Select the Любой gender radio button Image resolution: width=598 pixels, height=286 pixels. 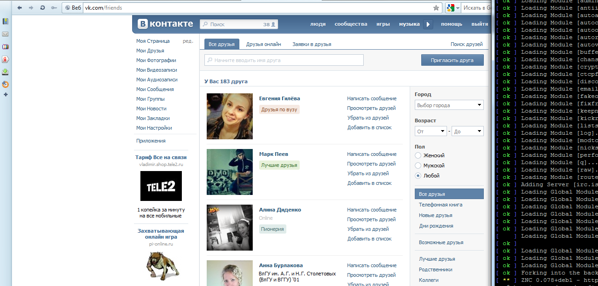coord(418,176)
